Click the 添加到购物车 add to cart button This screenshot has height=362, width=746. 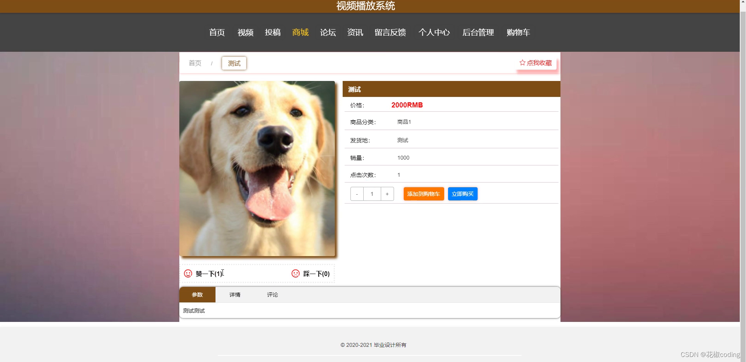tap(423, 194)
